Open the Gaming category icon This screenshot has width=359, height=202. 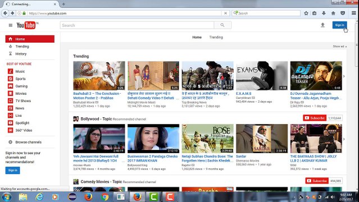pos(10,86)
